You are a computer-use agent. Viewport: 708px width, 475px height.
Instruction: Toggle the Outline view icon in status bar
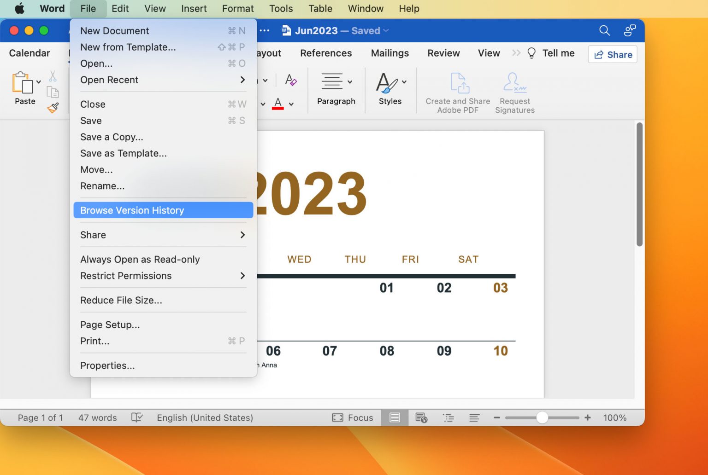coord(448,417)
